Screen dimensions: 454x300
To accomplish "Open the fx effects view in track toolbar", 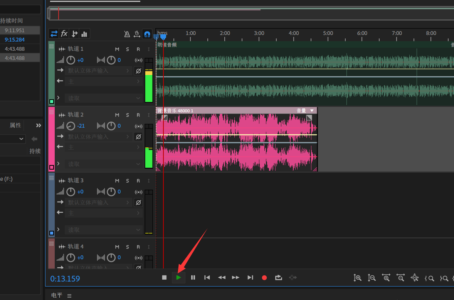I will point(64,34).
